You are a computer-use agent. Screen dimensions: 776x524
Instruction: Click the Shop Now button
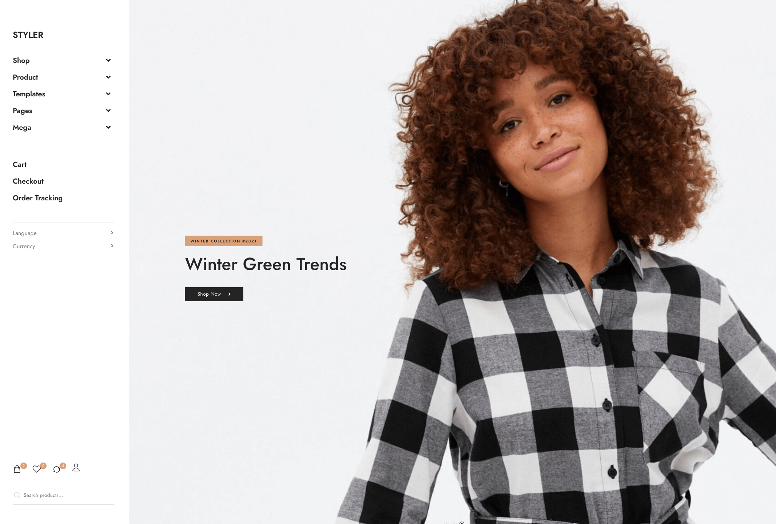pyautogui.click(x=214, y=293)
